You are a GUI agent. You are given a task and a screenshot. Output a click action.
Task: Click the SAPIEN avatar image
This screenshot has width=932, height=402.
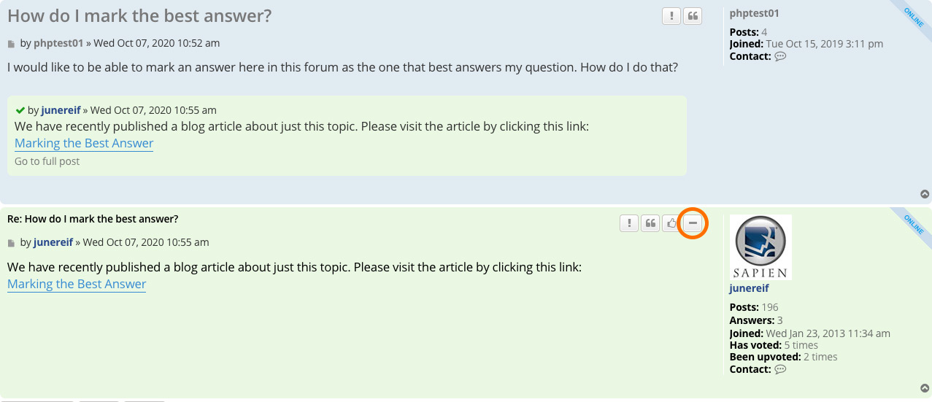[760, 247]
